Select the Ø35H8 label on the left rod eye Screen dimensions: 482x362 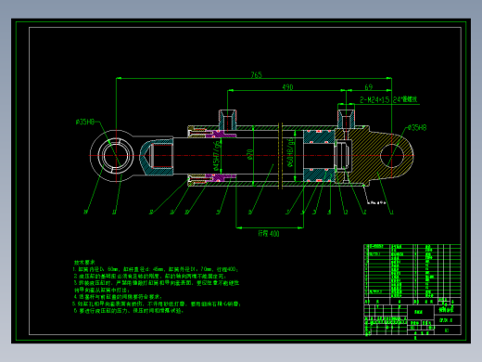click(85, 122)
